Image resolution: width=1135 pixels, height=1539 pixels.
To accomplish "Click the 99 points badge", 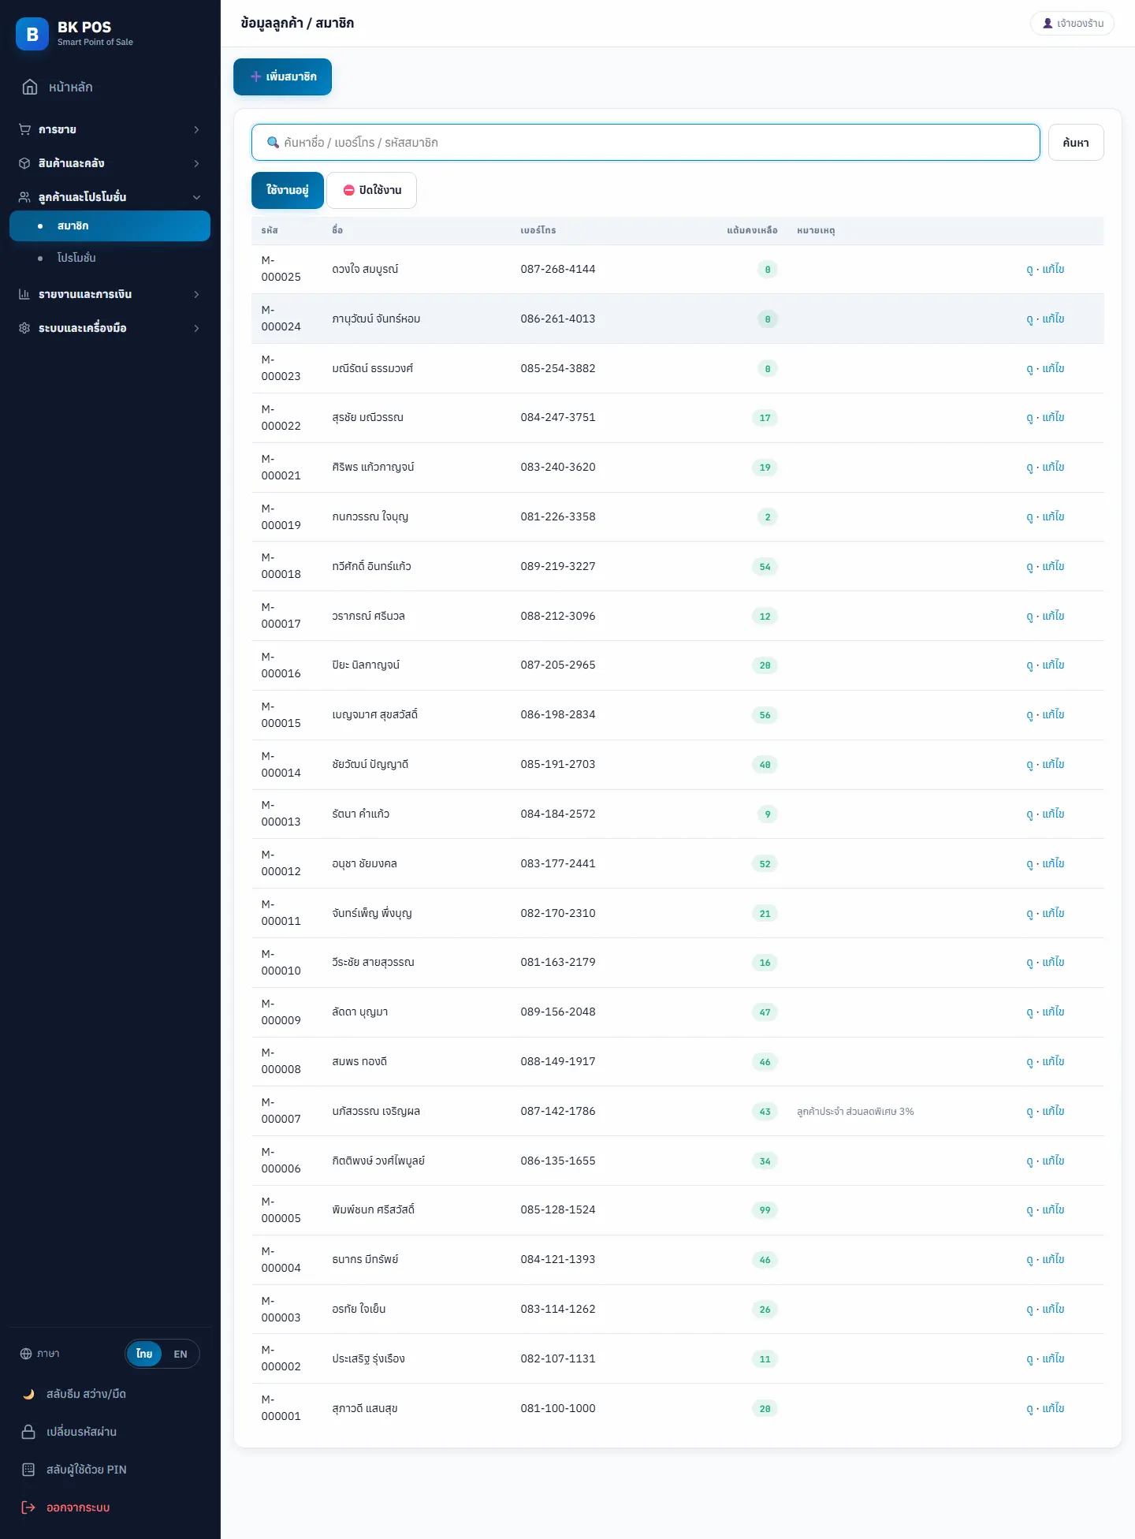I will click(765, 1210).
